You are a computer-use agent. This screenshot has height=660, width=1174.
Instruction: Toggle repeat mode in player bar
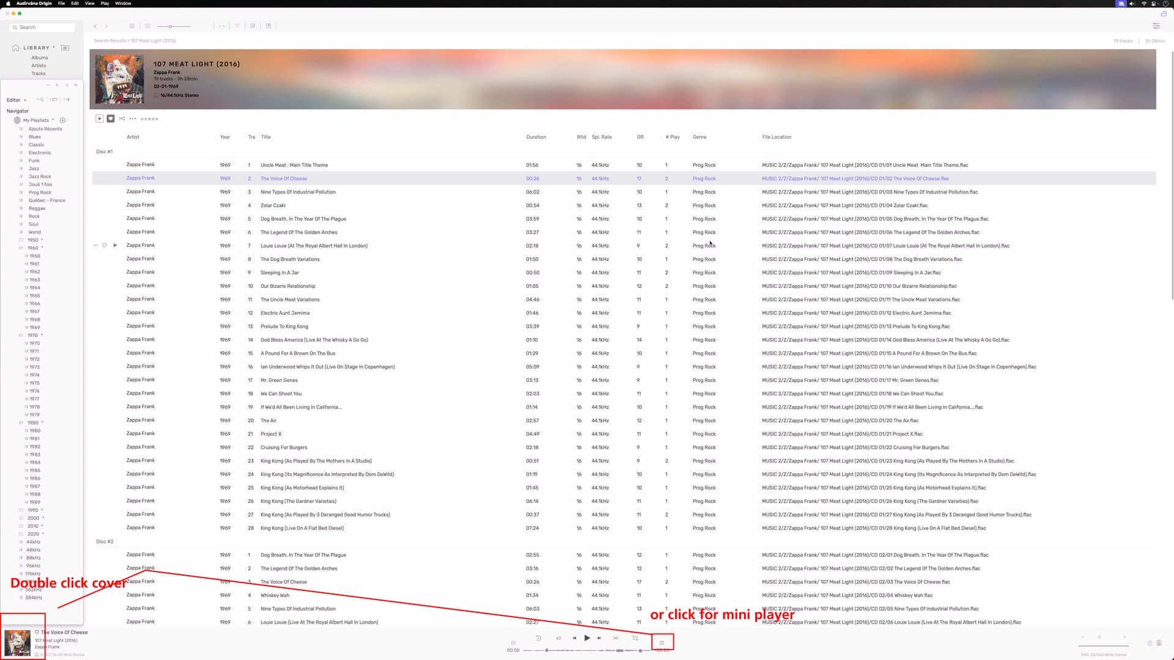click(x=558, y=638)
